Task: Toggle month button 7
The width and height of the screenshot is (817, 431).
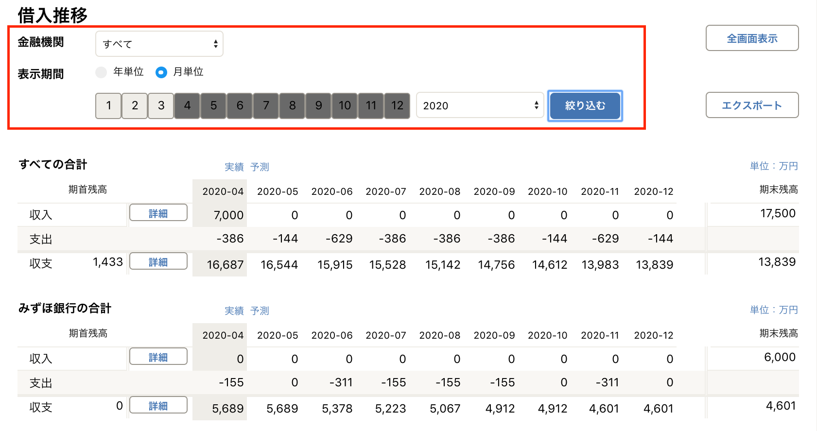Action: pyautogui.click(x=266, y=105)
